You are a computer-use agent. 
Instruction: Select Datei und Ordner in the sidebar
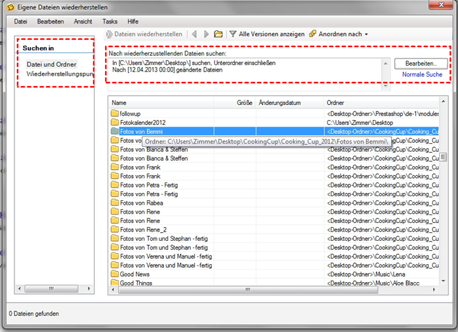click(51, 64)
